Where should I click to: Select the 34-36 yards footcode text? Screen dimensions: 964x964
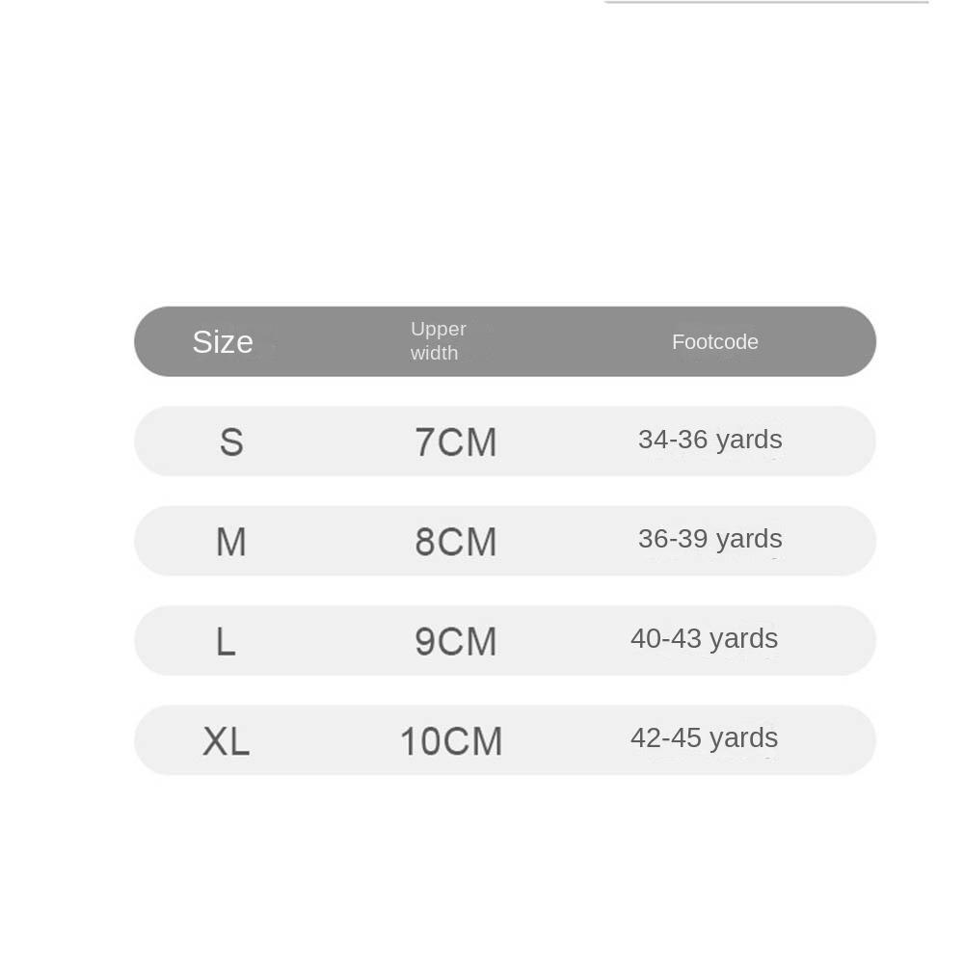[x=710, y=441]
